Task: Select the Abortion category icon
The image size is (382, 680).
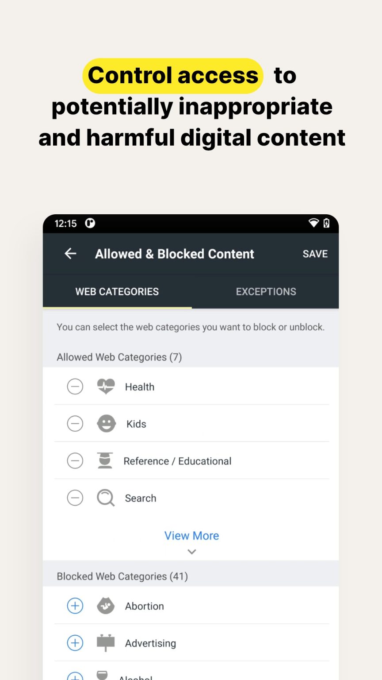Action: tap(106, 606)
